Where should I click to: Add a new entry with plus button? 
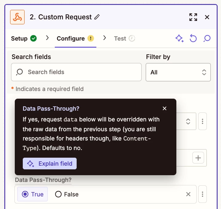(x=198, y=158)
